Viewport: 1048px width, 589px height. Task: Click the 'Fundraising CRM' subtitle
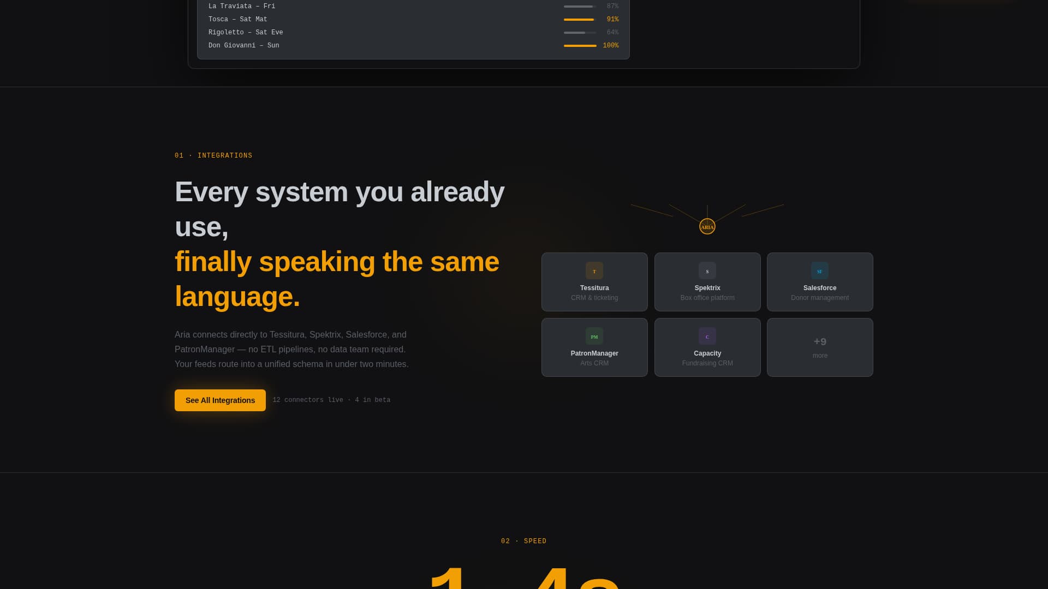707,363
